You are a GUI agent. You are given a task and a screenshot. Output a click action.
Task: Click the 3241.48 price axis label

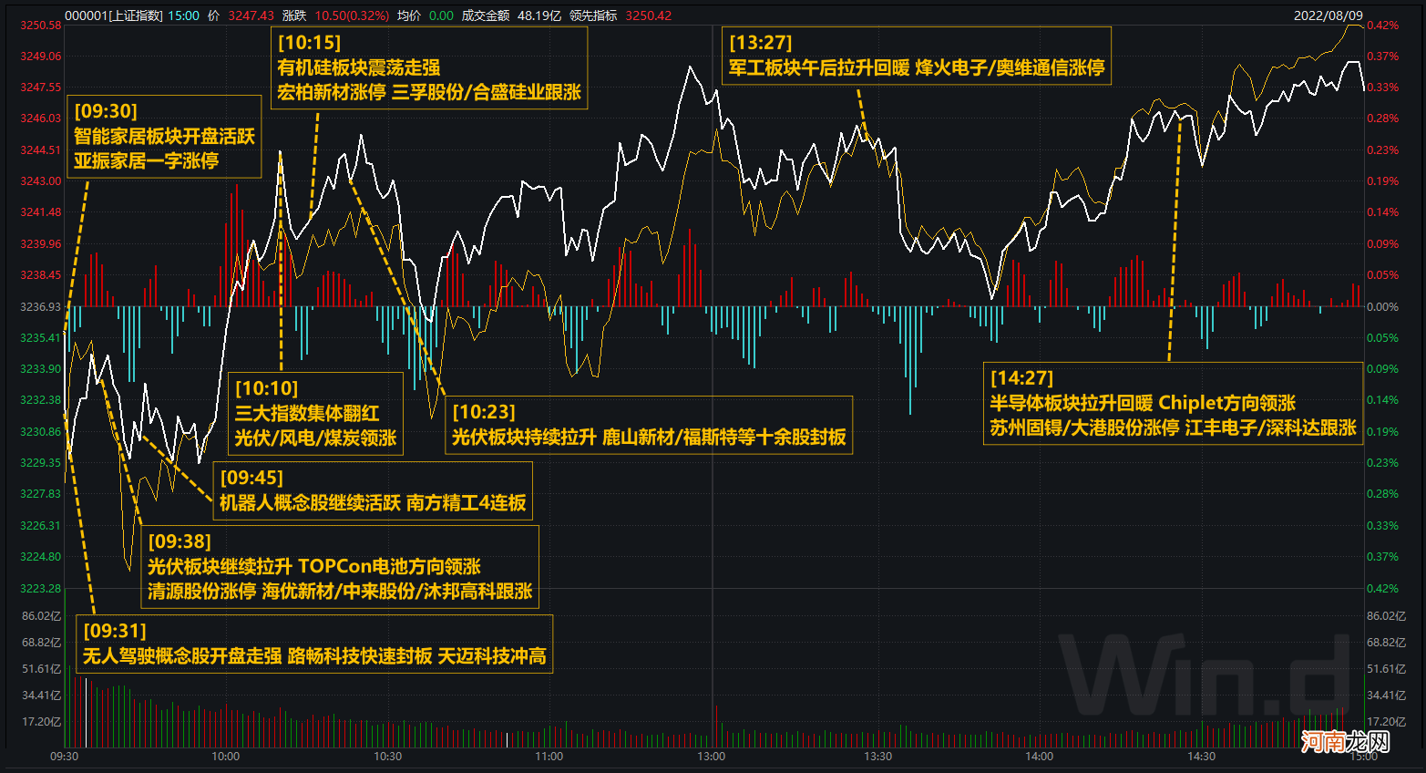pos(41,212)
